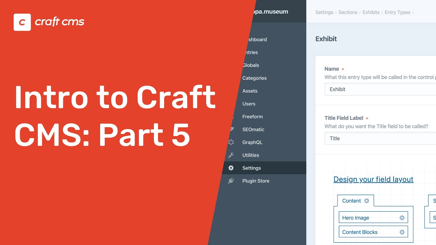Click the Utilities wrench icon
Viewport: 436px width, 245px height.
tap(231, 155)
